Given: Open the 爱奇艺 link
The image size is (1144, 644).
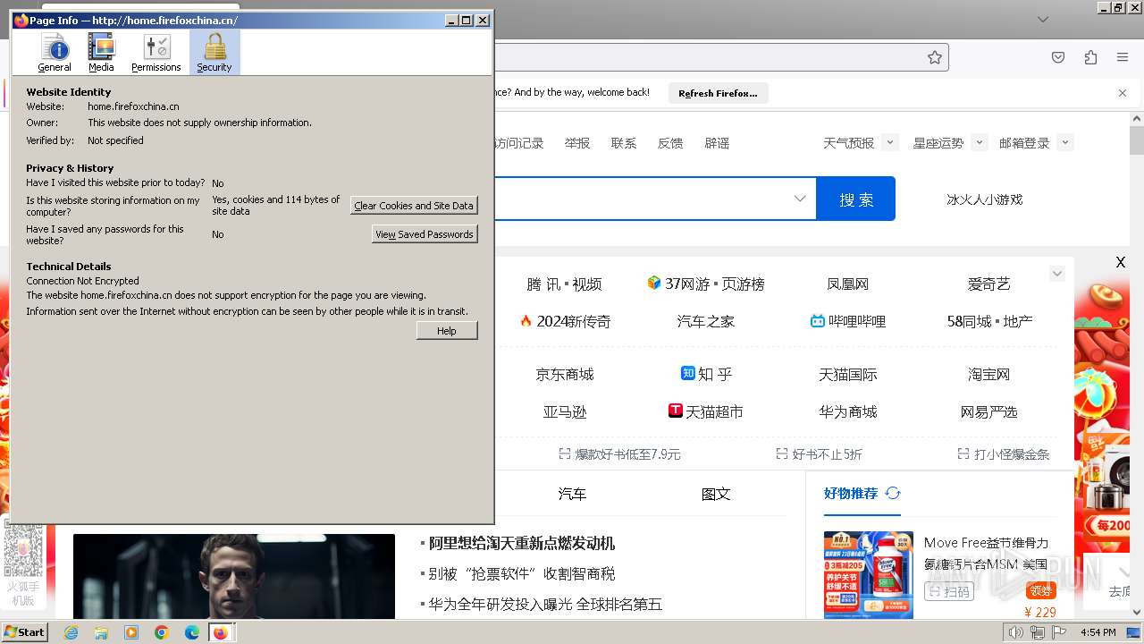Looking at the screenshot, I should [x=988, y=284].
